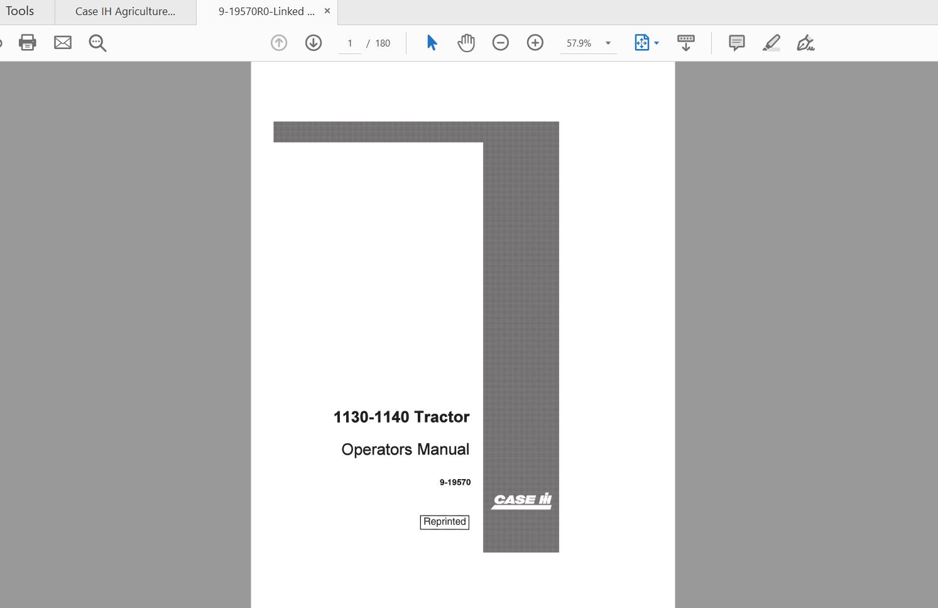
Task: Go to next page arrow
Action: (314, 43)
